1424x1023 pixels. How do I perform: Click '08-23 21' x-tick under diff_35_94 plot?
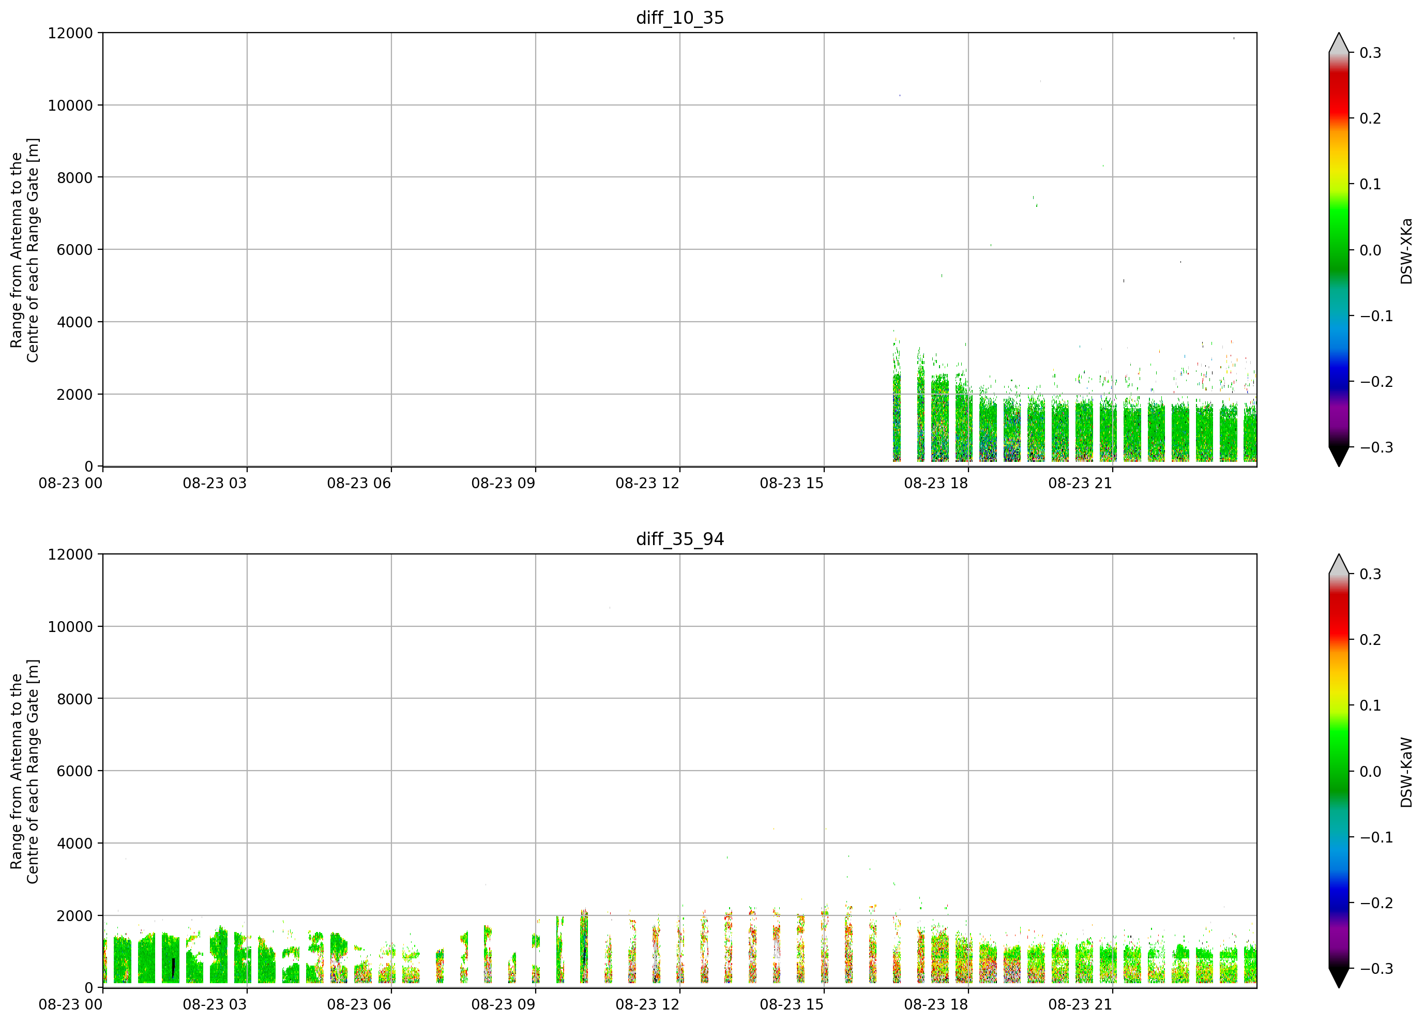coord(1081,1004)
